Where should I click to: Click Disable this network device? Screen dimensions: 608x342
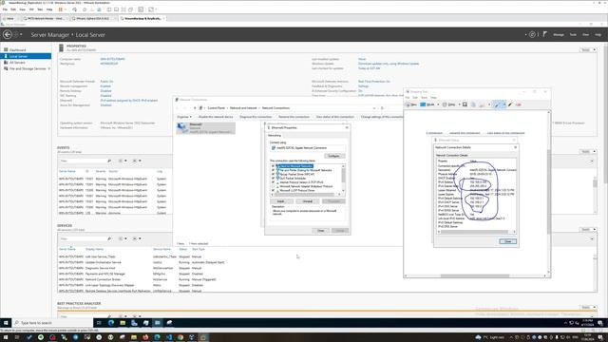[x=216, y=117]
